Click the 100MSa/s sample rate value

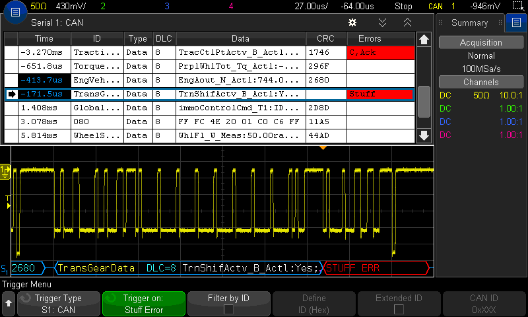point(481,69)
